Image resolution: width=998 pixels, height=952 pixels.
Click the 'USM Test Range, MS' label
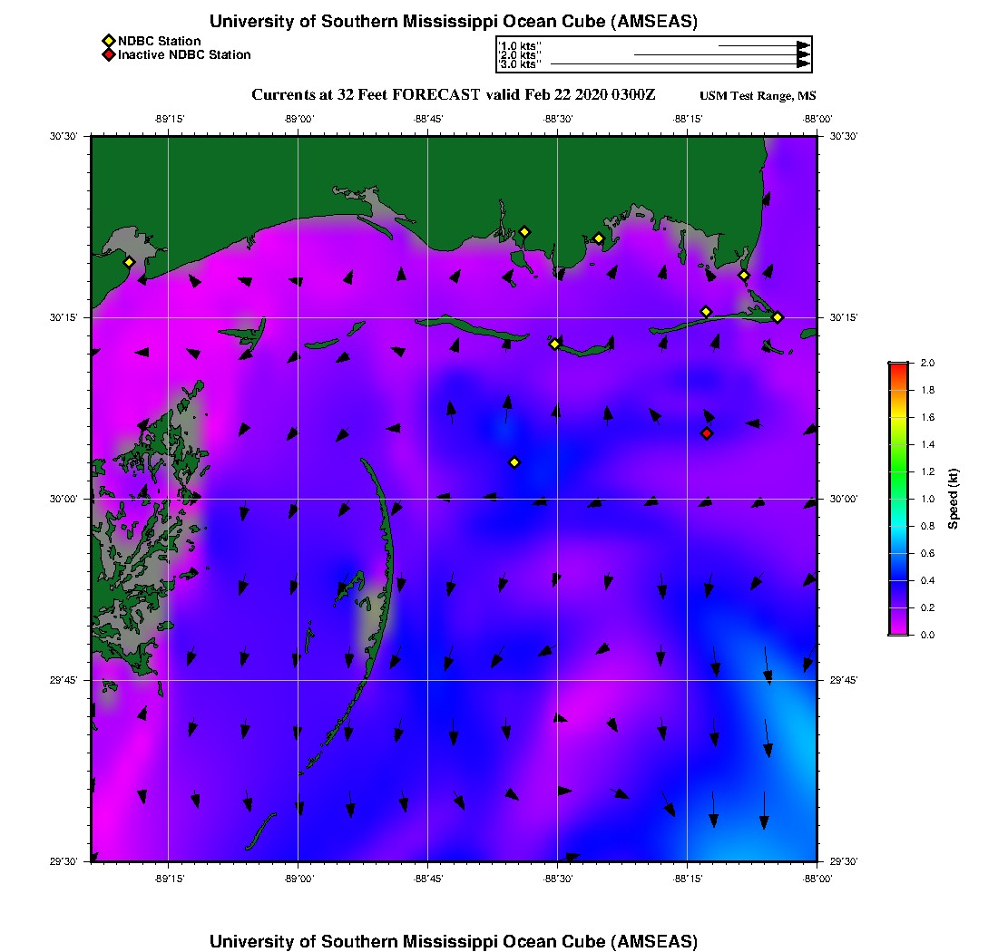(758, 96)
